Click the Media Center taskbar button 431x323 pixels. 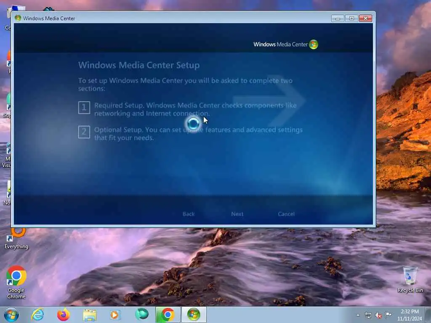click(x=194, y=315)
